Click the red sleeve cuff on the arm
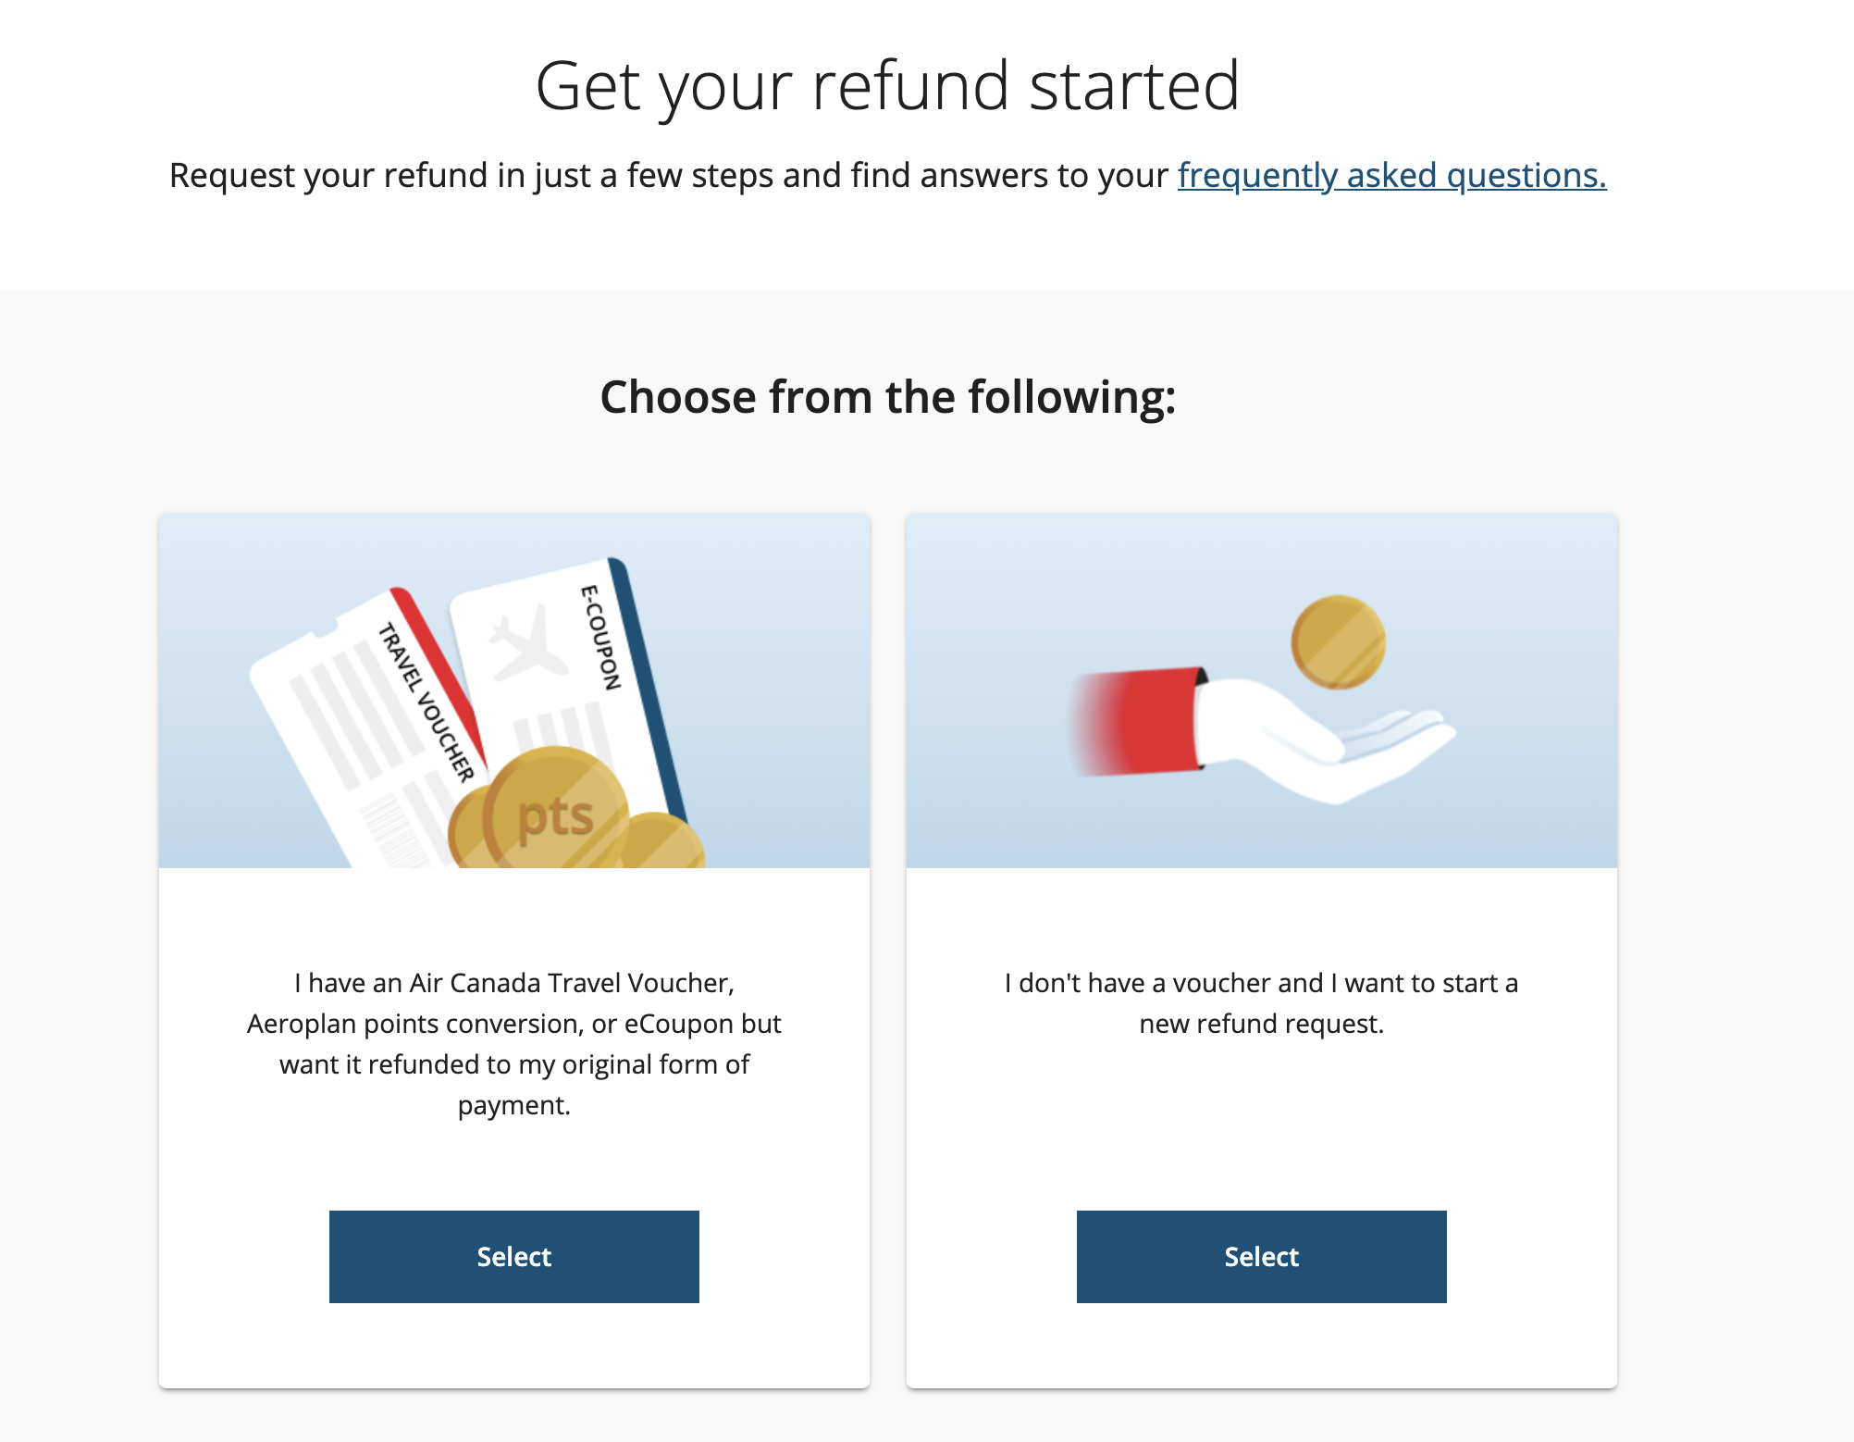The height and width of the screenshot is (1442, 1854). point(1152,720)
